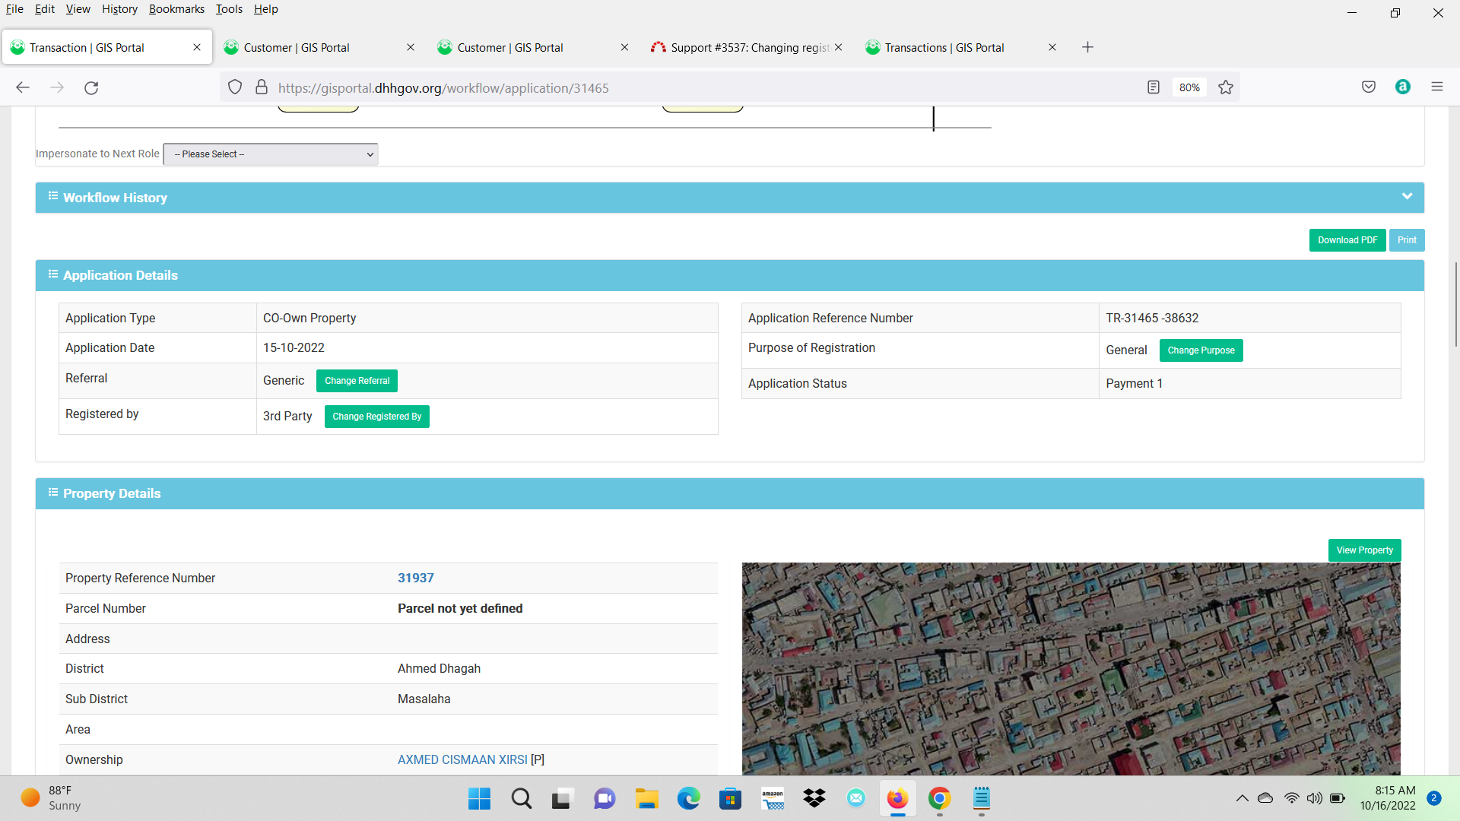1460x821 pixels.
Task: Open Notepad taskbar icon
Action: point(982,798)
